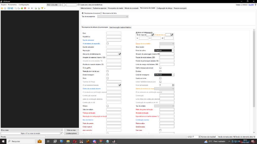Open the Tipo de recompensa dropdown

coord(113,16)
